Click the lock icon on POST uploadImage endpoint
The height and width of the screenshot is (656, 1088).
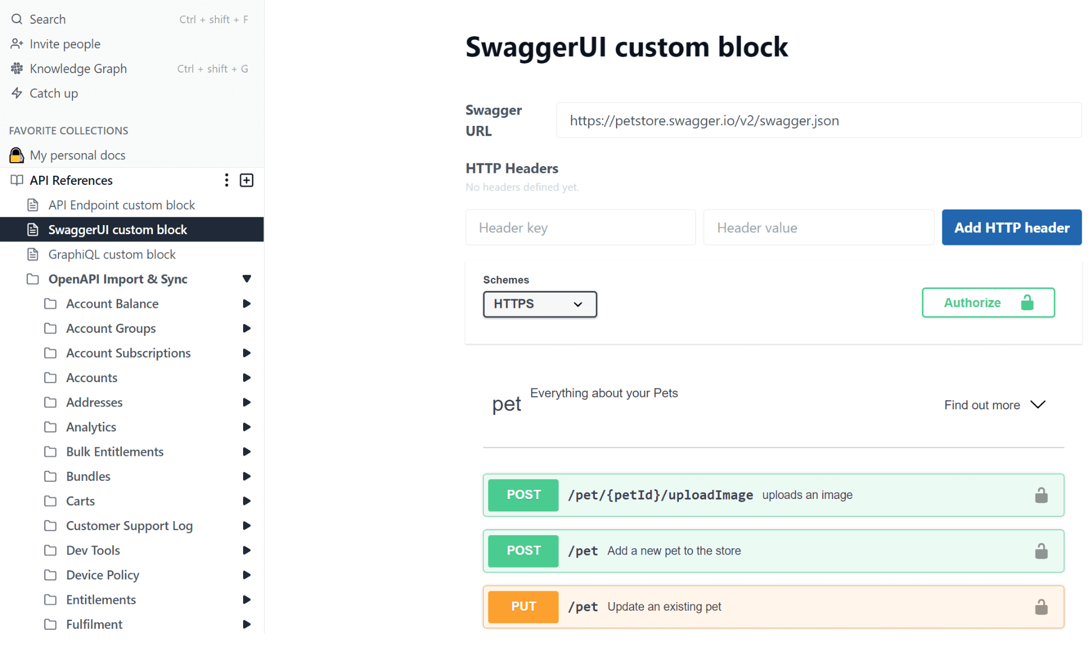(1042, 495)
